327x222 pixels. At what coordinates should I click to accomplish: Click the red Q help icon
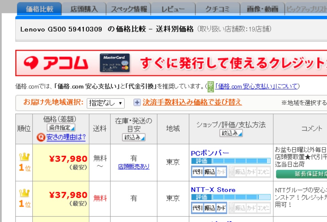(x=41, y=137)
